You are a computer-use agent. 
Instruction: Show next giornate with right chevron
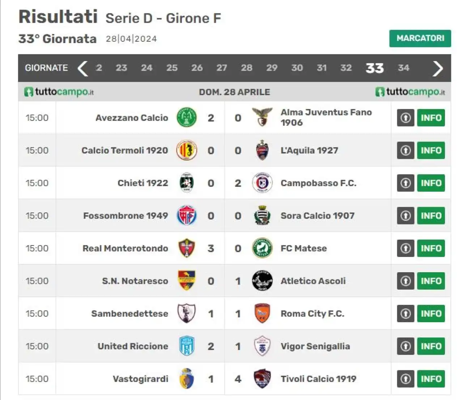(x=438, y=68)
